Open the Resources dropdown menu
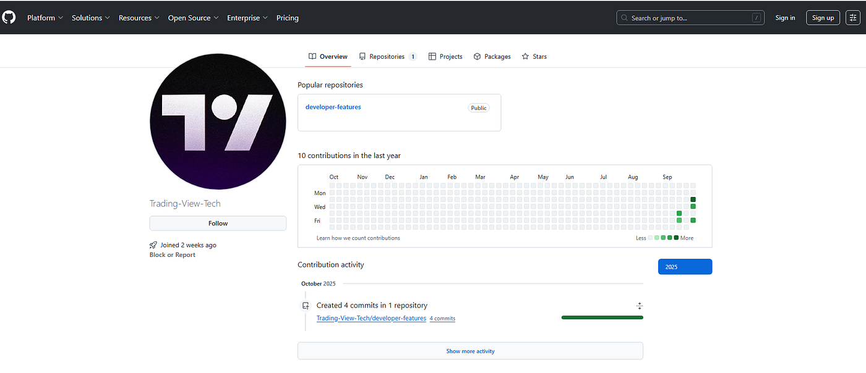 coord(139,18)
